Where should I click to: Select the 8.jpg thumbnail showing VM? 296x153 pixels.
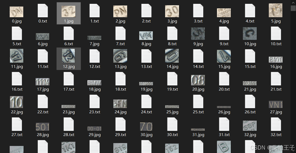[x=146, y=36]
